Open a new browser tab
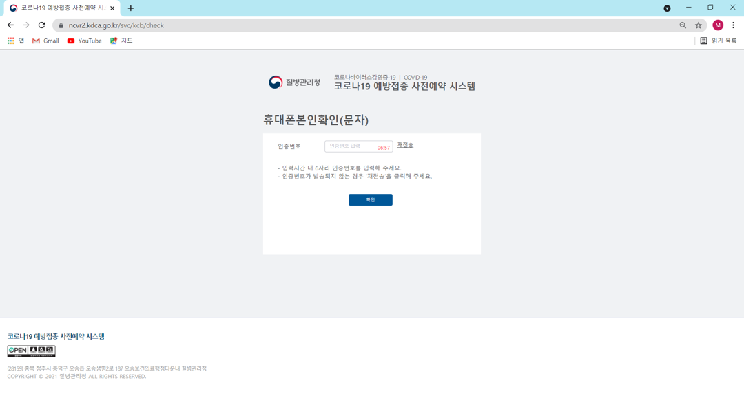 130,8
